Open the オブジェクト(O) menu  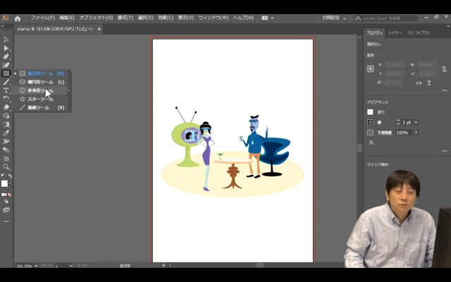point(96,18)
